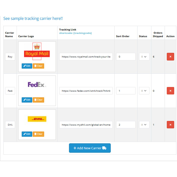Screen dimensions: 177x177
Task: Select the FedEx sort order input
Action: pyautogui.click(x=126, y=91)
